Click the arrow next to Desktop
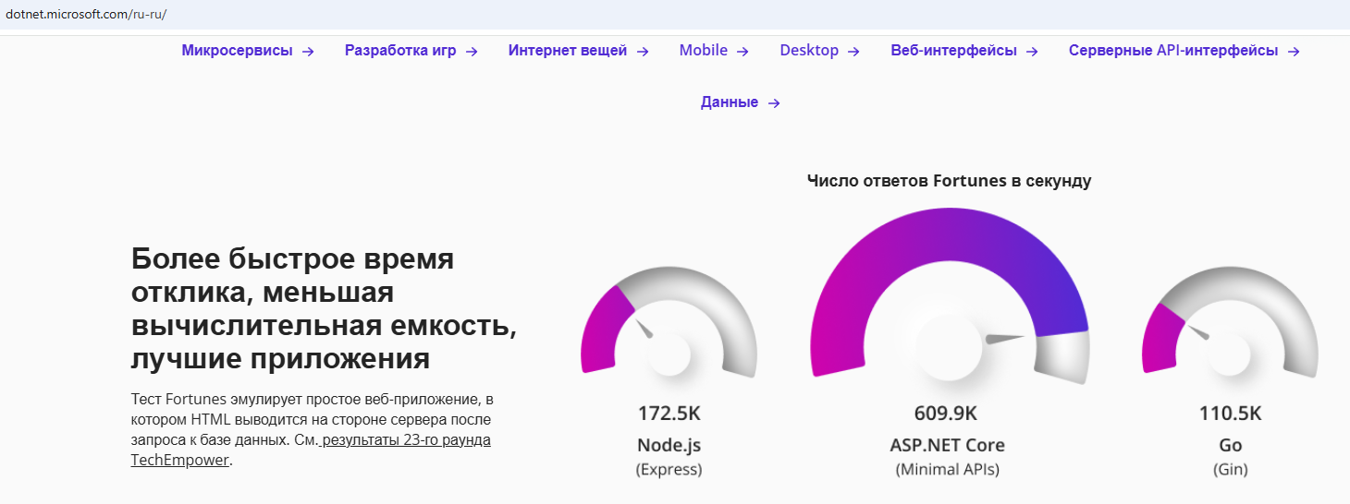This screenshot has width=1350, height=504. (x=853, y=52)
